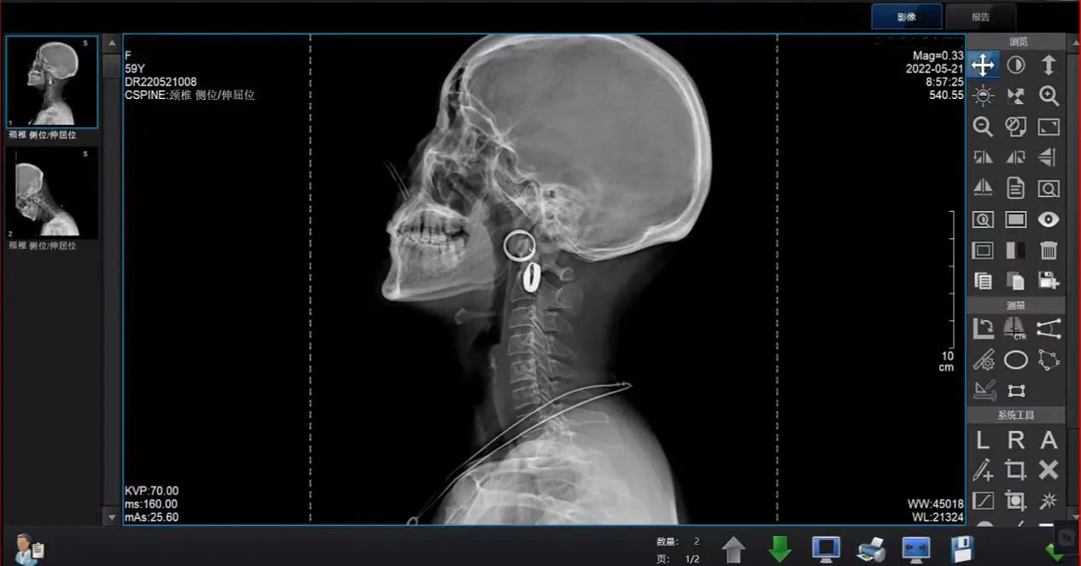The width and height of the screenshot is (1081, 566).
Task: Select the ellipse measurement tool
Action: pos(1015,360)
